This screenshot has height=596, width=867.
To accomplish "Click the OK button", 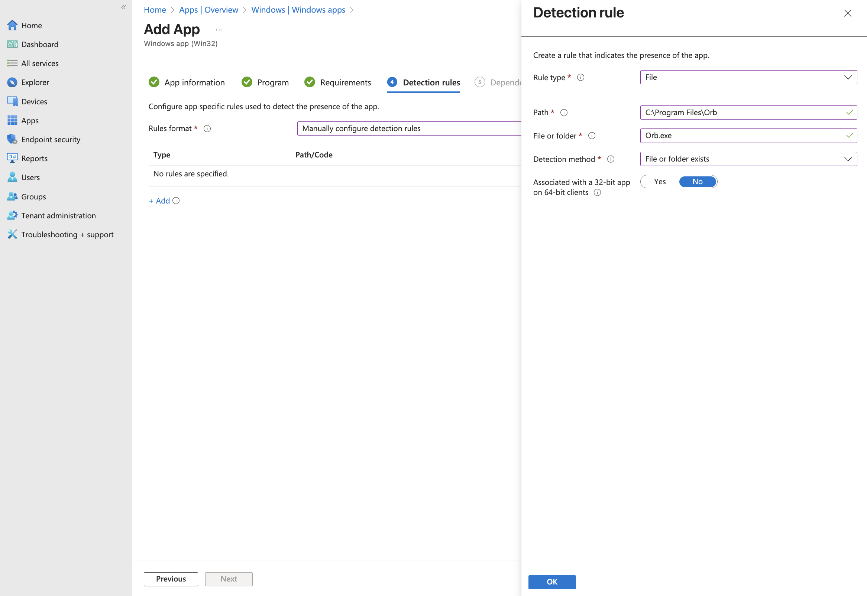I will (551, 582).
